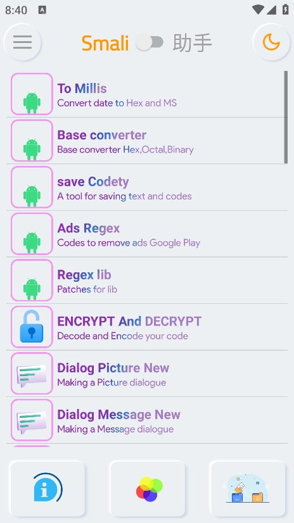The image size is (294, 523).
Task: Open the hamburger menu
Action: coord(22,42)
